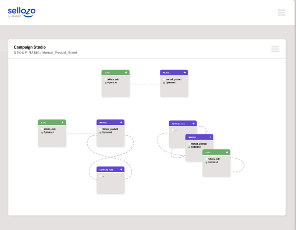Select the far-left AUTO card header
The width and height of the screenshot is (296, 230).
click(x=52, y=122)
